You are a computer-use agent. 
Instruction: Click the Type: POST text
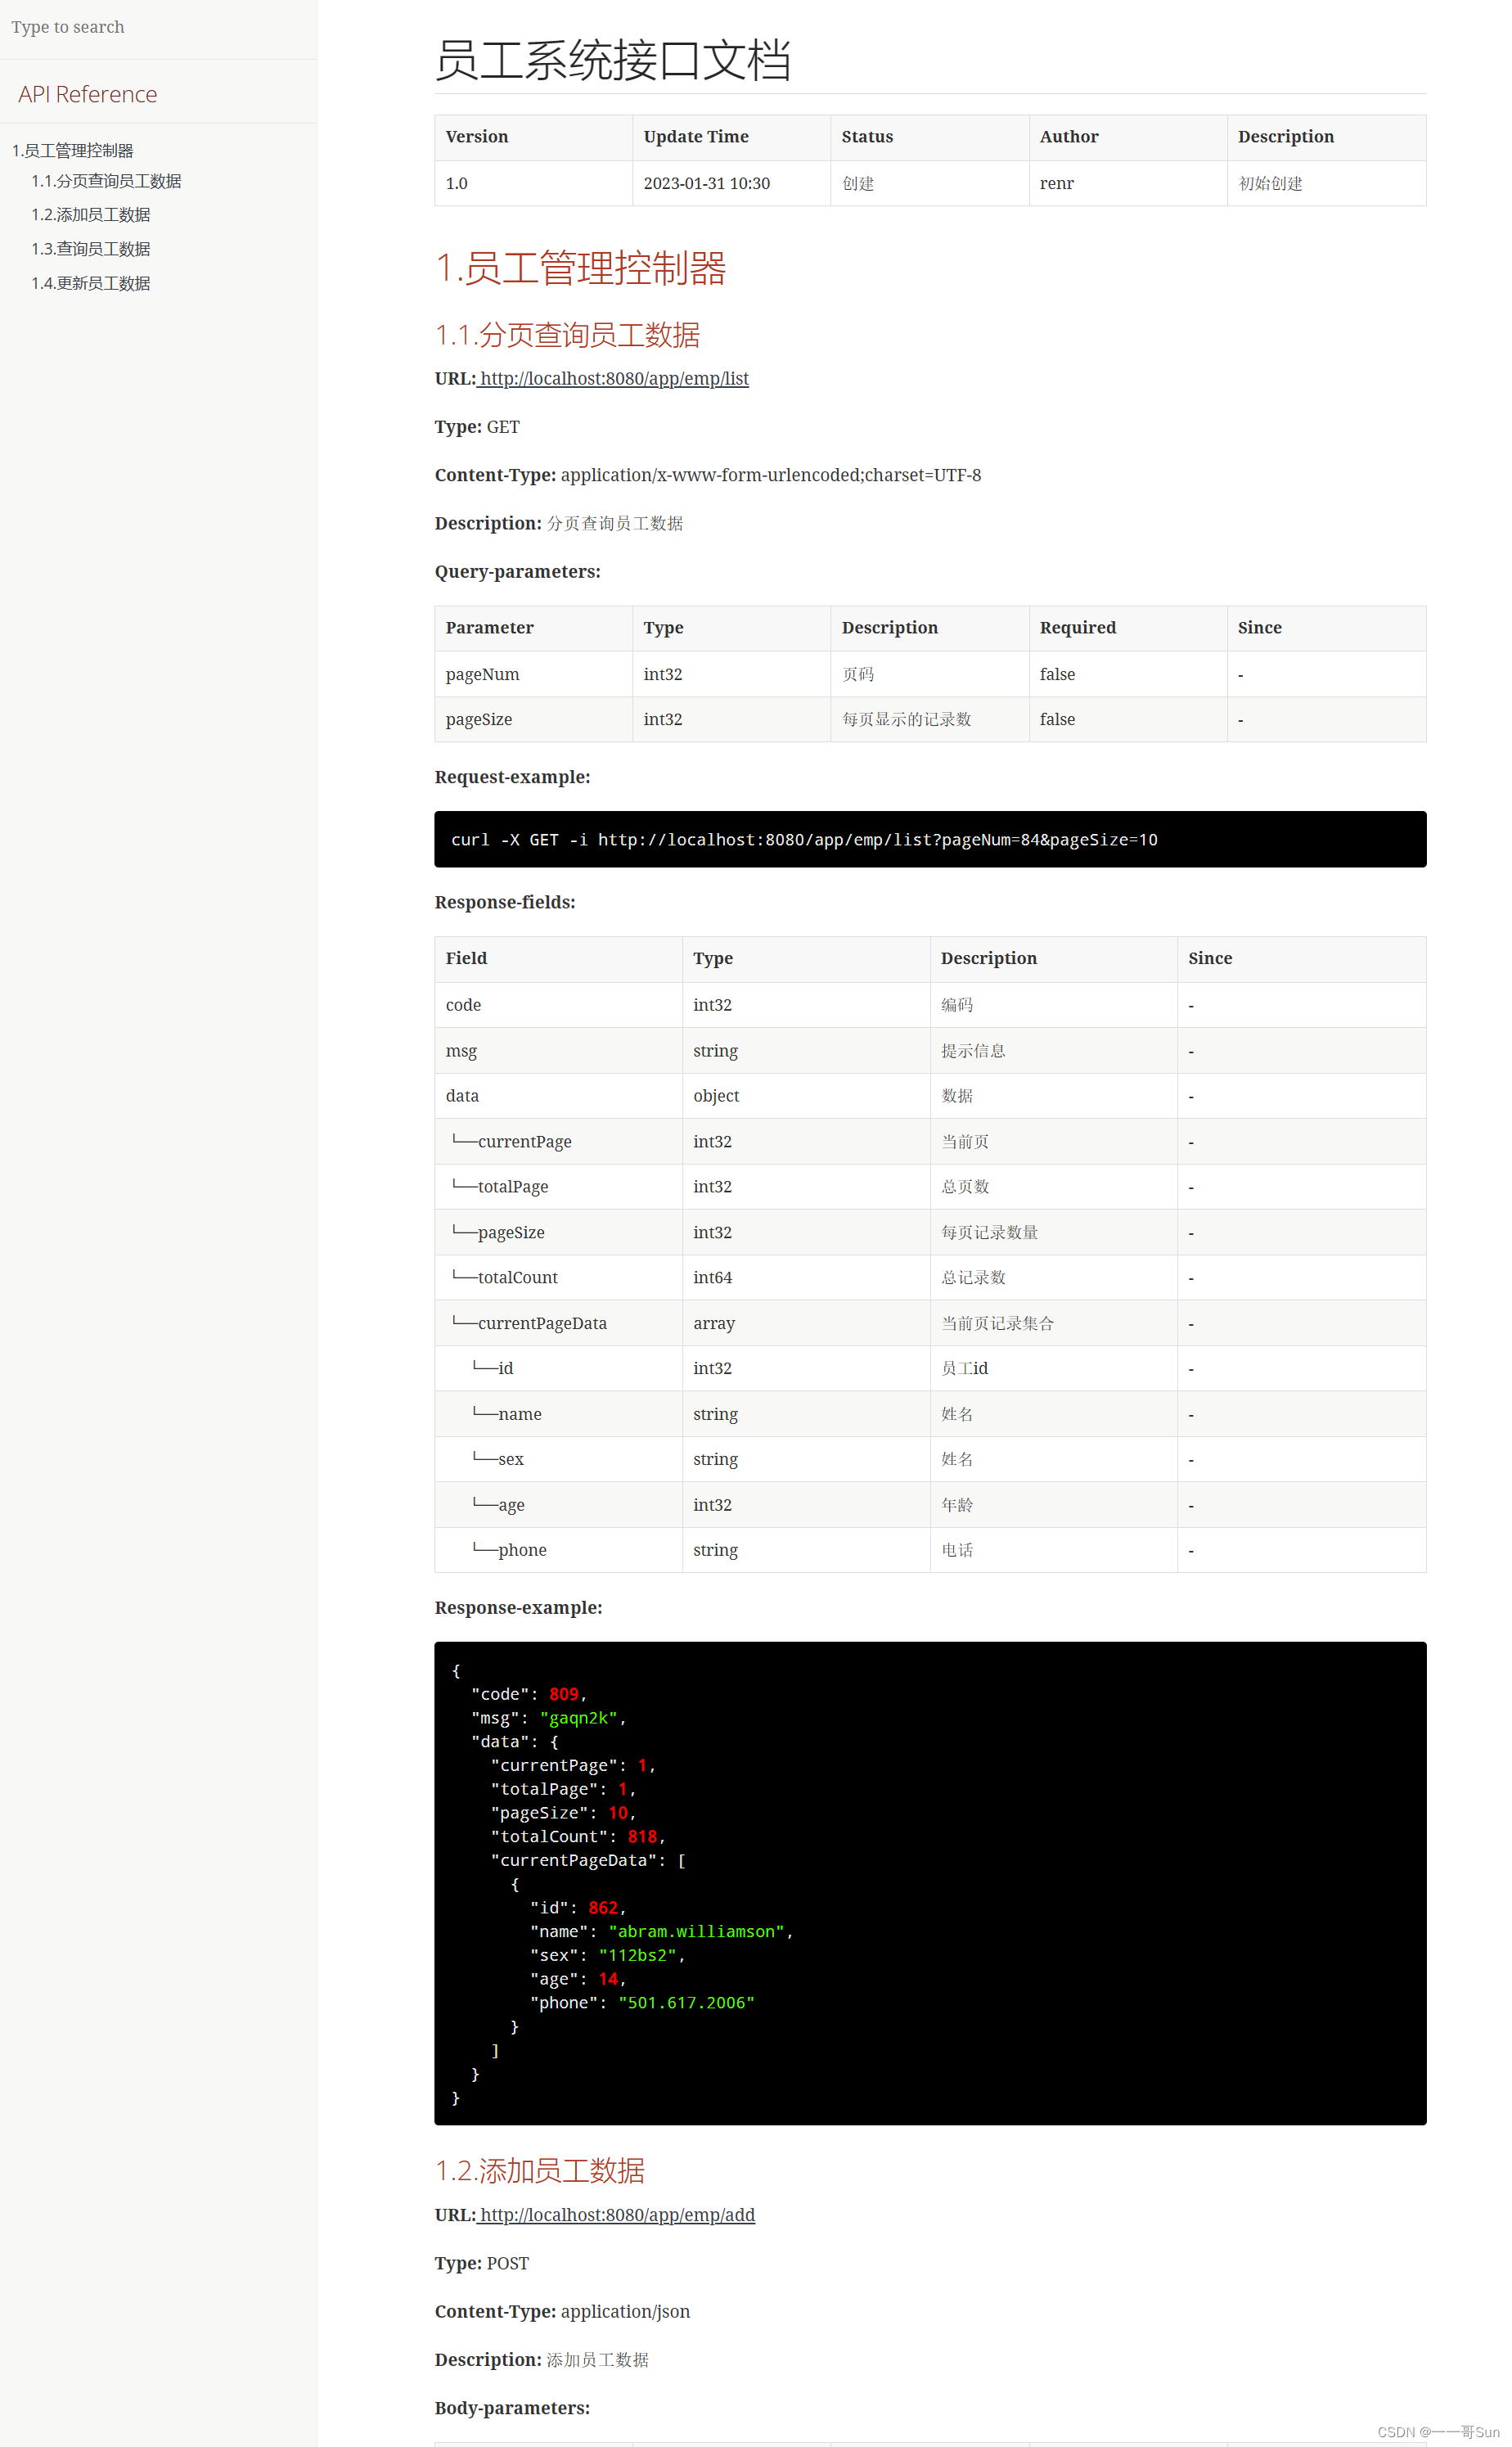(x=482, y=2264)
